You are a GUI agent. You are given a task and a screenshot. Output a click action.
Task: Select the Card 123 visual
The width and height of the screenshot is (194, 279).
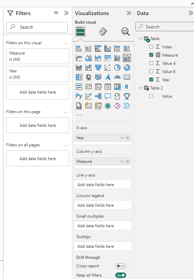pyautogui.click(x=127, y=77)
